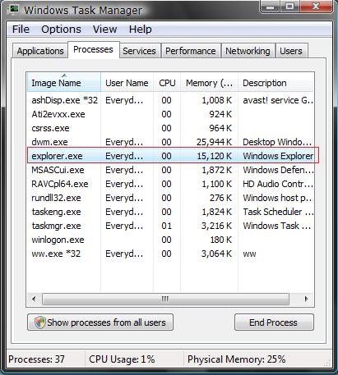
Task: Open the Options menu
Action: pyautogui.click(x=61, y=30)
